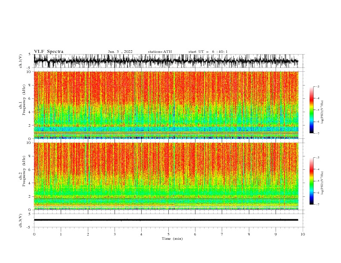
Task: Click the "-5" tick on ch.3(V) axis
Action: point(29,227)
